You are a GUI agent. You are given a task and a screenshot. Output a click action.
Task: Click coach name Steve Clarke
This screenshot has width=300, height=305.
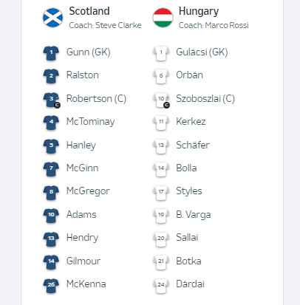pos(118,25)
